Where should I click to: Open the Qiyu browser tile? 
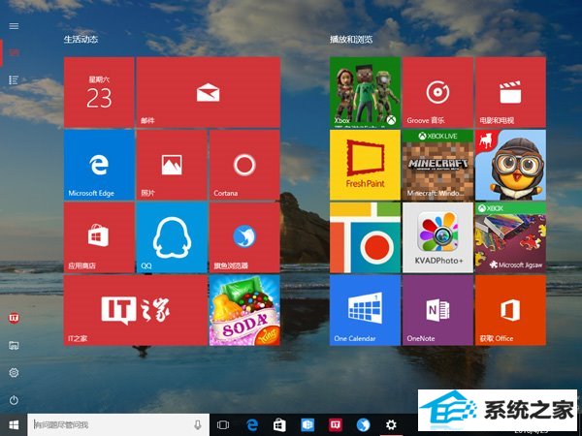(244, 237)
